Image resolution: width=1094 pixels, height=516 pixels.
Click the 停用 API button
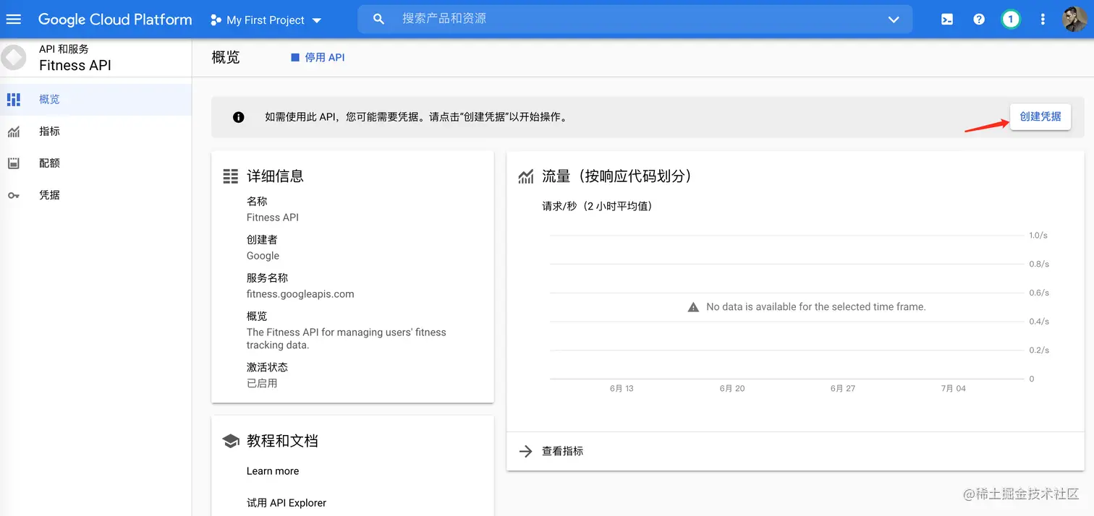[x=318, y=57]
